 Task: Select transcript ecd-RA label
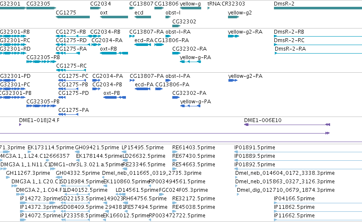click(144, 40)
